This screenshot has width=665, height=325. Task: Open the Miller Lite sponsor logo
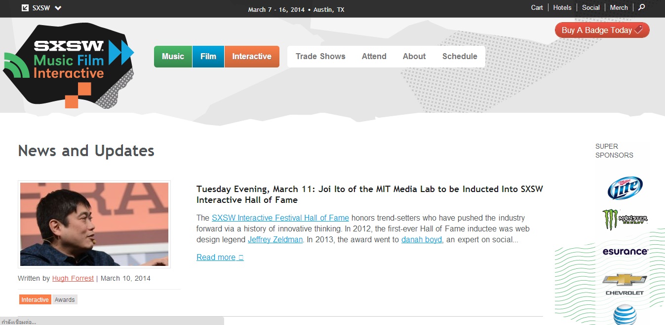pyautogui.click(x=625, y=188)
